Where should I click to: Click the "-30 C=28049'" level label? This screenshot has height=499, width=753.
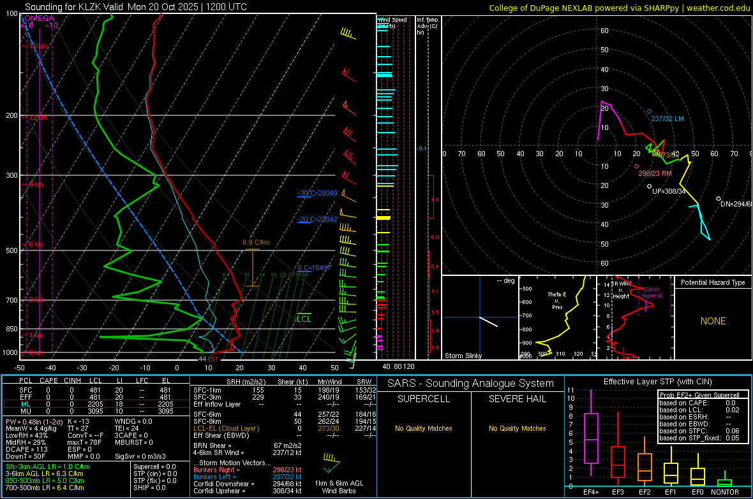point(318,193)
